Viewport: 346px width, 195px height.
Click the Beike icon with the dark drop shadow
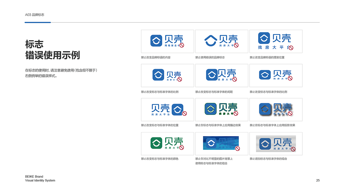(265, 109)
